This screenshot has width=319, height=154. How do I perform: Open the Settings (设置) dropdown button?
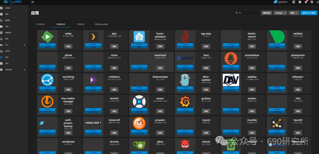294,13
